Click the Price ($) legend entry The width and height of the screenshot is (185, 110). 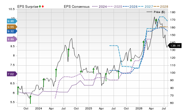click(156, 12)
